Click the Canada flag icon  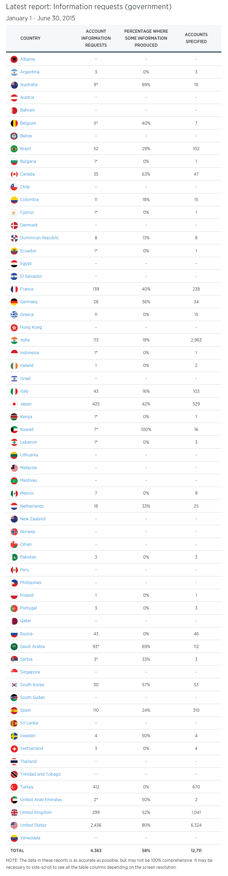coord(14,174)
